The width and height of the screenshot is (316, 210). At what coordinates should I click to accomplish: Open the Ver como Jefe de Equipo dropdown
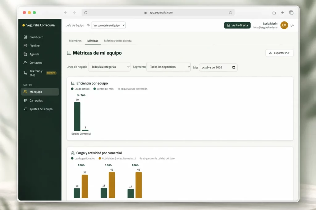tap(108, 25)
